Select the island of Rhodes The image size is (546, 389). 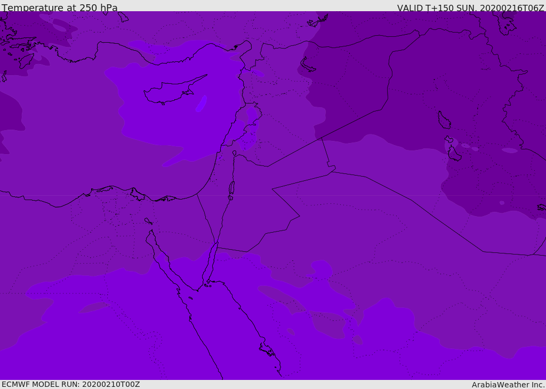26,60
